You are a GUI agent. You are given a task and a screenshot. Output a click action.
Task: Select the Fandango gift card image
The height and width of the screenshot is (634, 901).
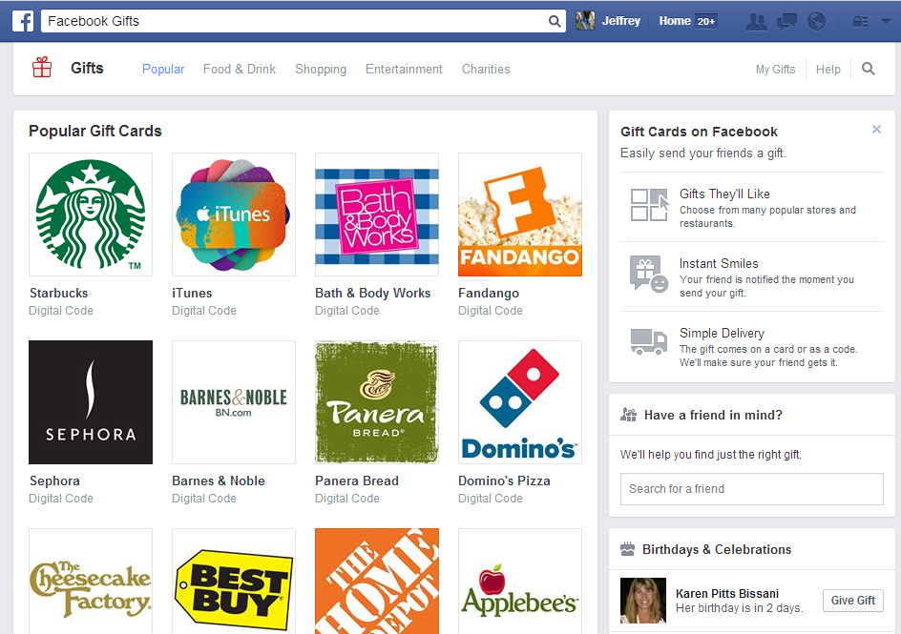coord(520,215)
